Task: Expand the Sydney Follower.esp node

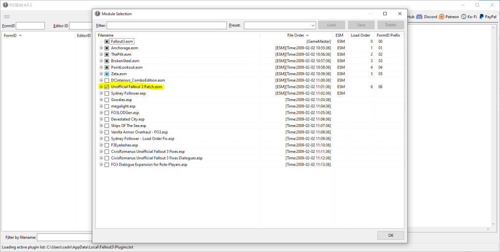Action: pos(101,93)
